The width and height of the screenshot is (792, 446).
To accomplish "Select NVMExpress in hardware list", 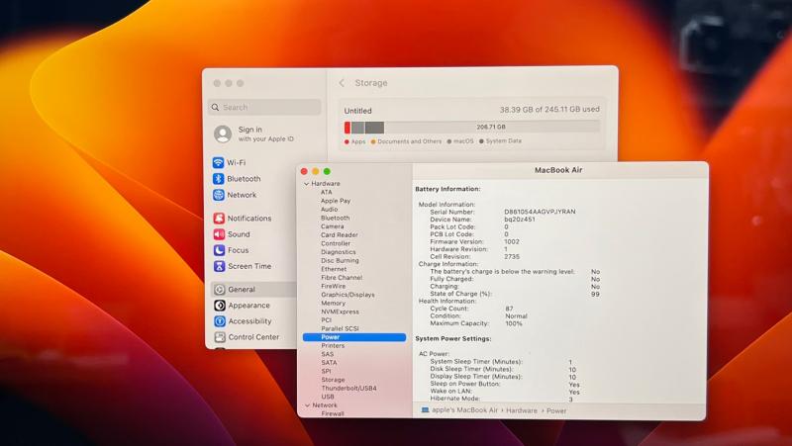I will tap(340, 312).
